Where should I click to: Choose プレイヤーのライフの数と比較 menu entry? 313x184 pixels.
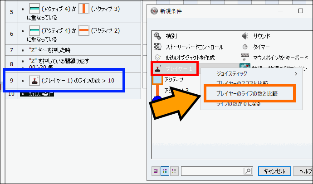tap(247, 93)
